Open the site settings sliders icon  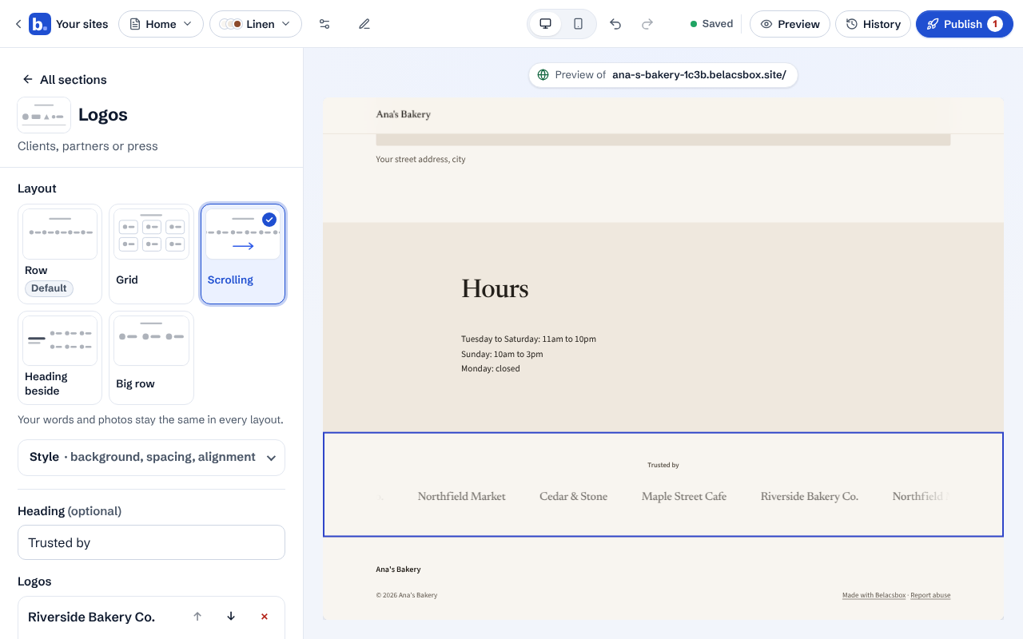click(324, 24)
